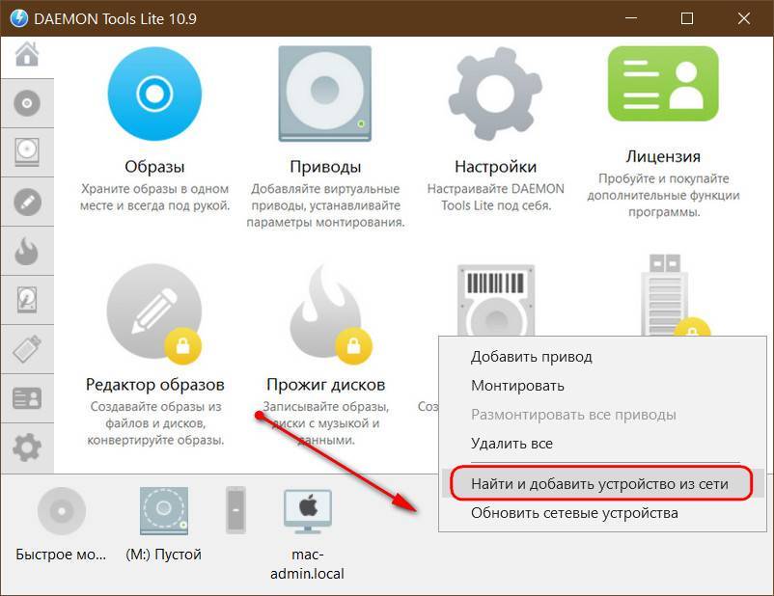Click 'Настраивайте DAEMON Tools Lite' description
This screenshot has width=774, height=596.
tap(496, 197)
